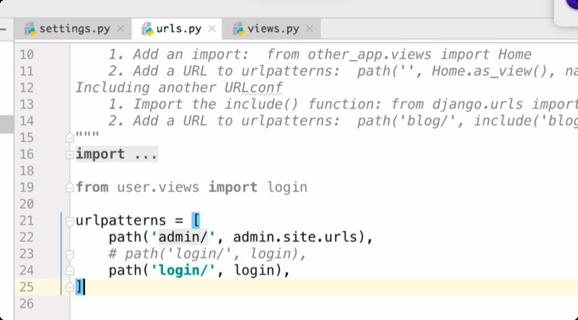This screenshot has height=320, width=578.
Task: Click line number 12 in the gutter
Action: (x=27, y=88)
